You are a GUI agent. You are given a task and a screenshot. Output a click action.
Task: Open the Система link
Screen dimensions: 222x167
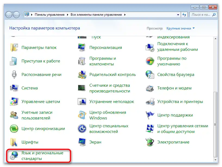[x=30, y=88]
